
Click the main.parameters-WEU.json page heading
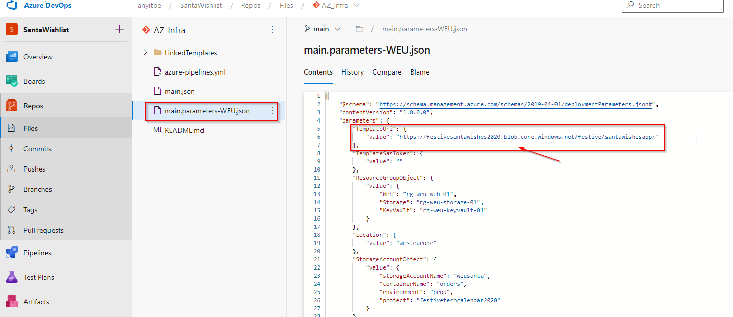tap(367, 50)
